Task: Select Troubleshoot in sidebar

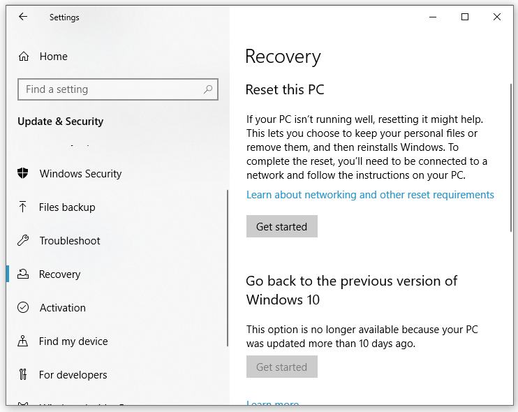Action: point(70,240)
